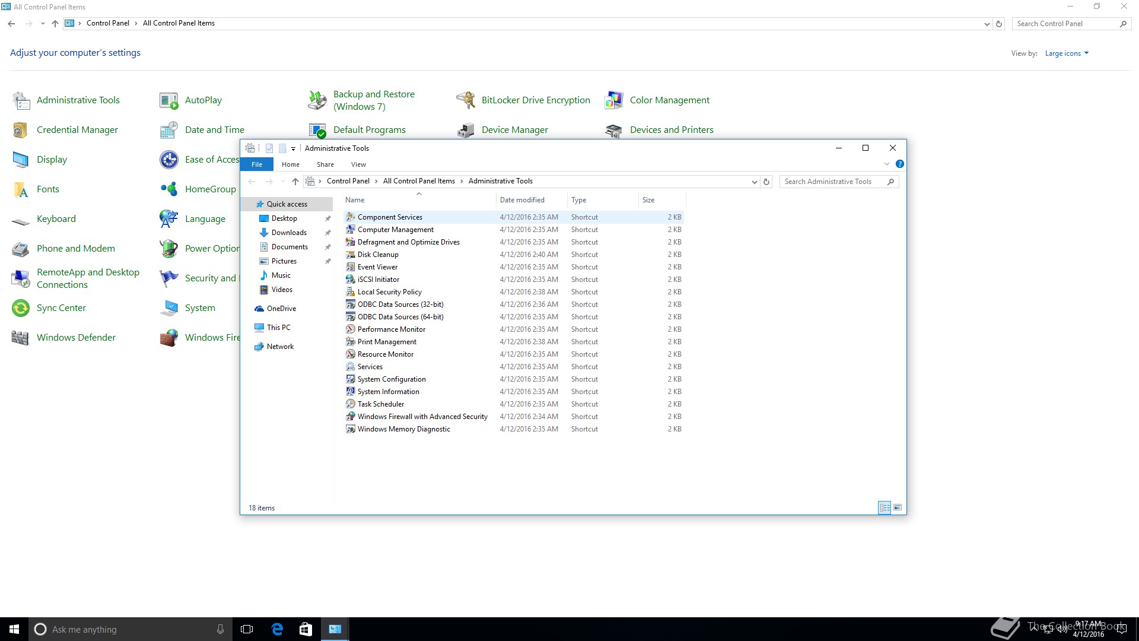This screenshot has height=641, width=1139.
Task: Sort by Type column header
Action: 603,200
